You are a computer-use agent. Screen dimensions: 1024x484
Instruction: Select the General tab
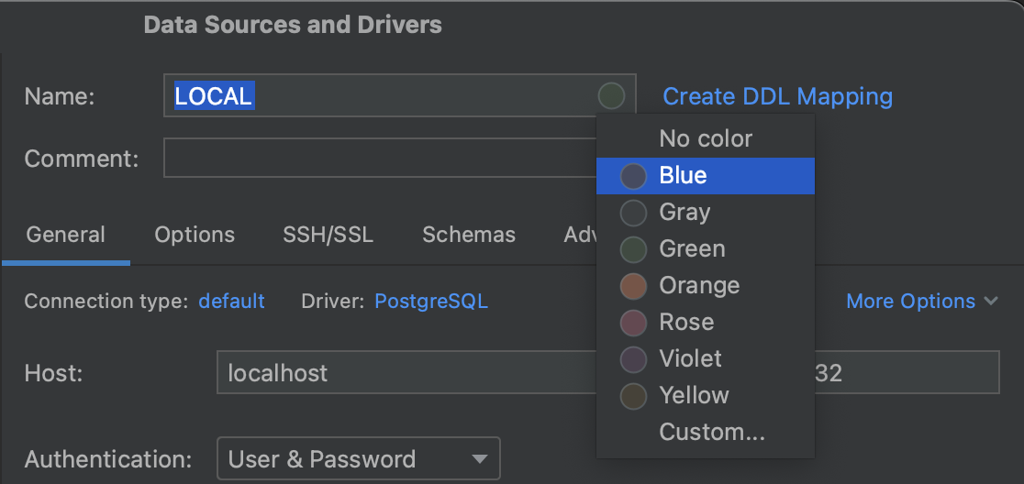click(x=65, y=236)
